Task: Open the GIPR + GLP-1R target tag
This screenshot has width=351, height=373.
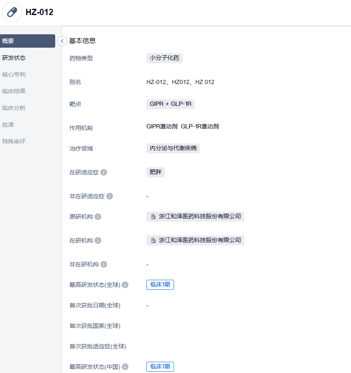Action: point(170,104)
